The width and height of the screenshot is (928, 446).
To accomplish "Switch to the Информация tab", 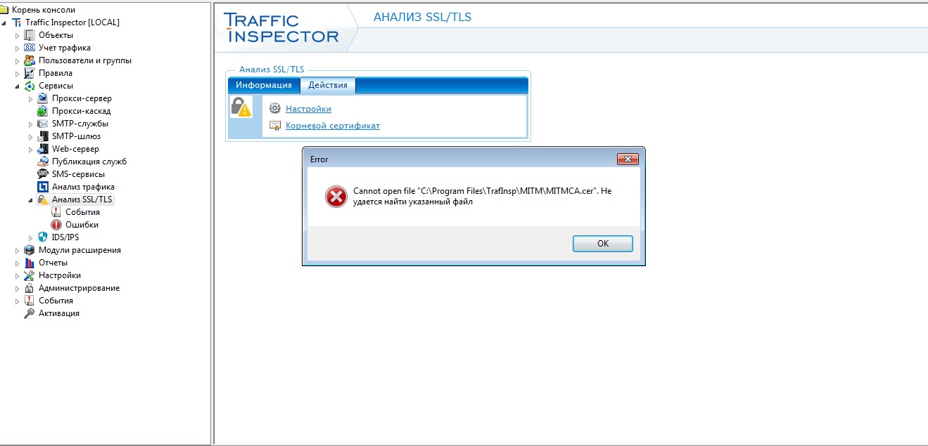I will [264, 85].
